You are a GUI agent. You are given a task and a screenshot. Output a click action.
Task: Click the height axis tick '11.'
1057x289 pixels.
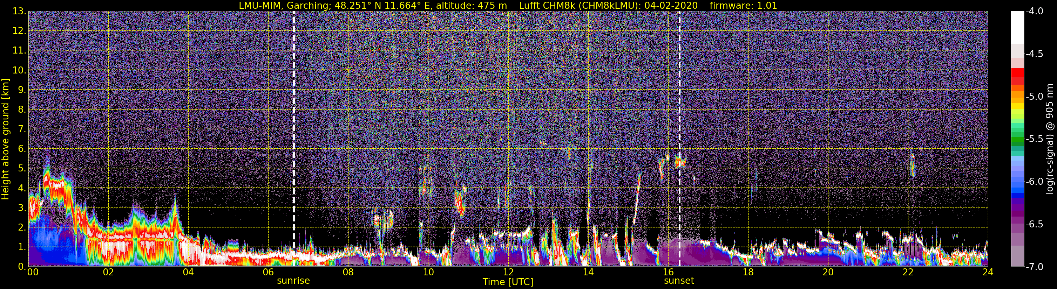click(19, 51)
